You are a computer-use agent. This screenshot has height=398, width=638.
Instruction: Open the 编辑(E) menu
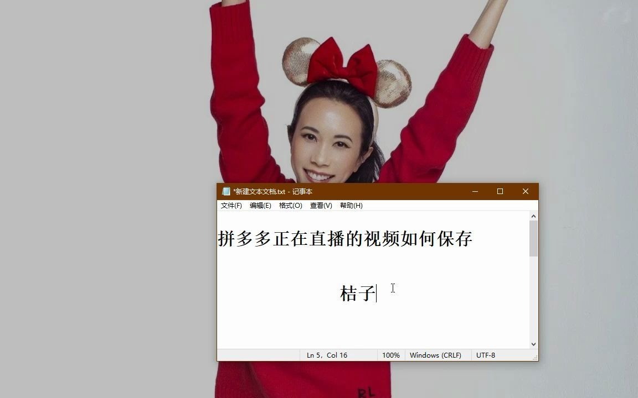[x=261, y=205]
